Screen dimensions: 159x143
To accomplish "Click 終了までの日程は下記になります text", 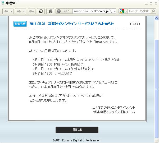I will coord(53,51).
